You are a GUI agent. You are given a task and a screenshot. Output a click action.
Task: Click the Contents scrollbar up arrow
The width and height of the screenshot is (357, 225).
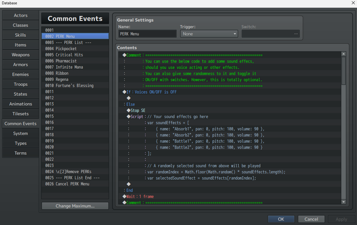pyautogui.click(x=344, y=54)
